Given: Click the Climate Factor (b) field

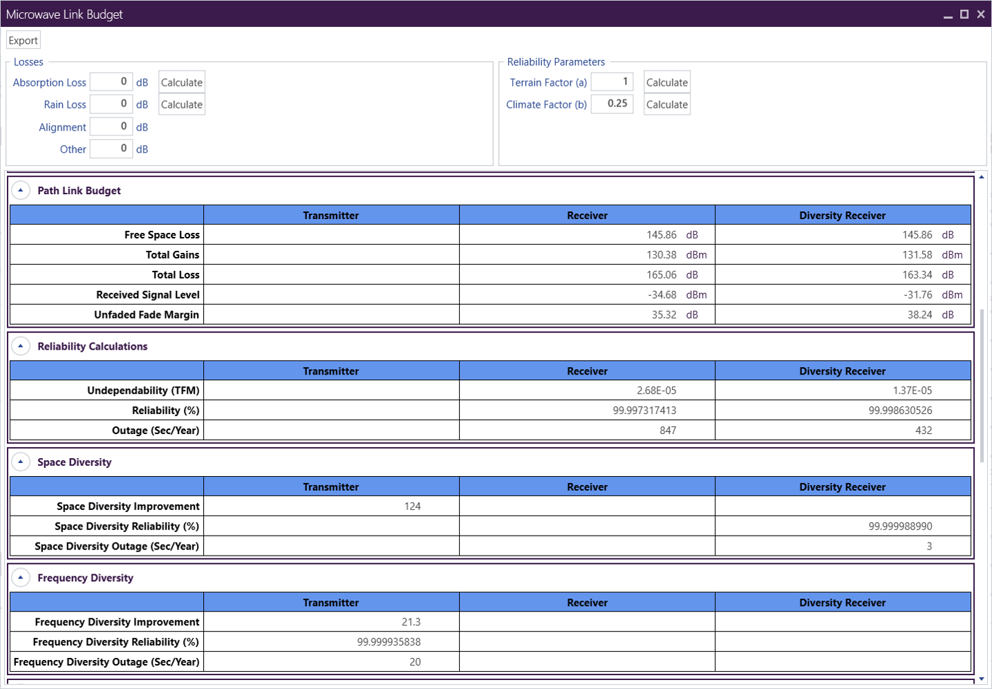Looking at the screenshot, I should point(612,104).
